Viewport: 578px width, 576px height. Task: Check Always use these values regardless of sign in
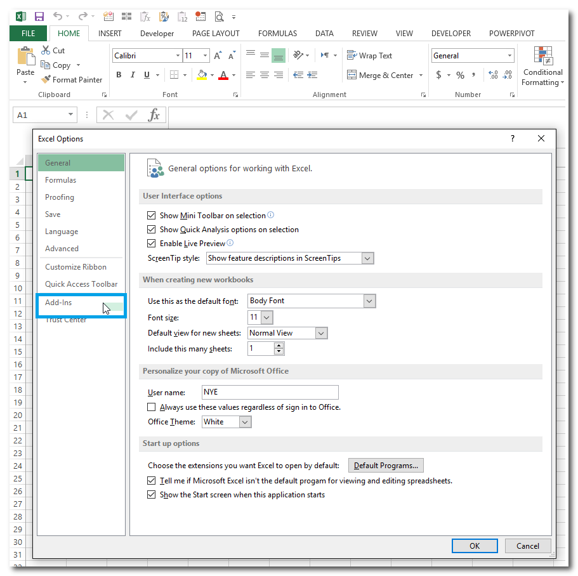click(x=152, y=407)
